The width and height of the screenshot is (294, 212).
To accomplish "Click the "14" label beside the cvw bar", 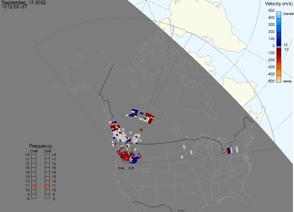I will [x=27, y=172].
